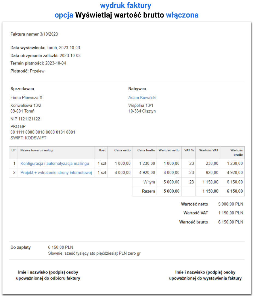Click the Firma Pierwsza X seller name
This screenshot has height=296, width=254.
(27, 98)
